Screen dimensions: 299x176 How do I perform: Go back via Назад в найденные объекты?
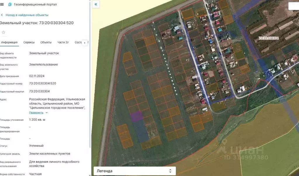pos(25,15)
